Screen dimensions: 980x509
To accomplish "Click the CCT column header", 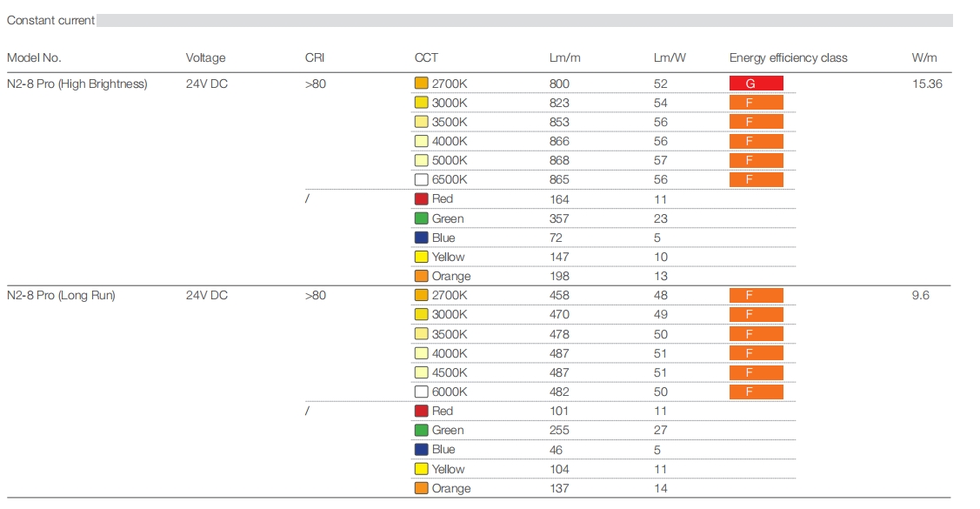I will (426, 58).
